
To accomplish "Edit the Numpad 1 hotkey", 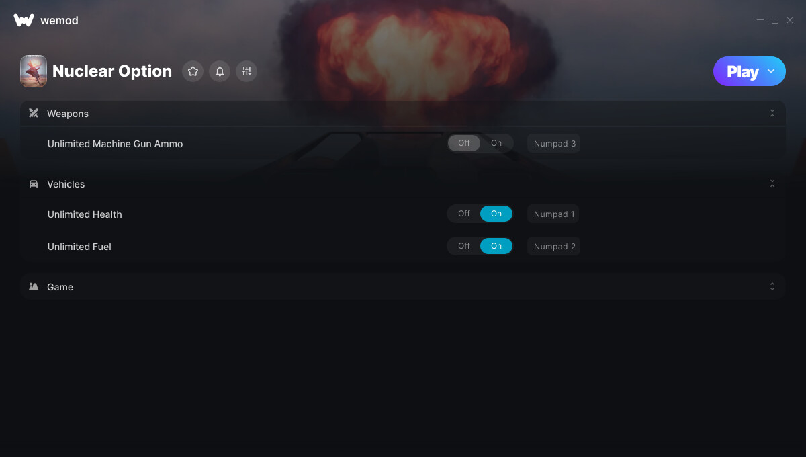I will point(553,214).
